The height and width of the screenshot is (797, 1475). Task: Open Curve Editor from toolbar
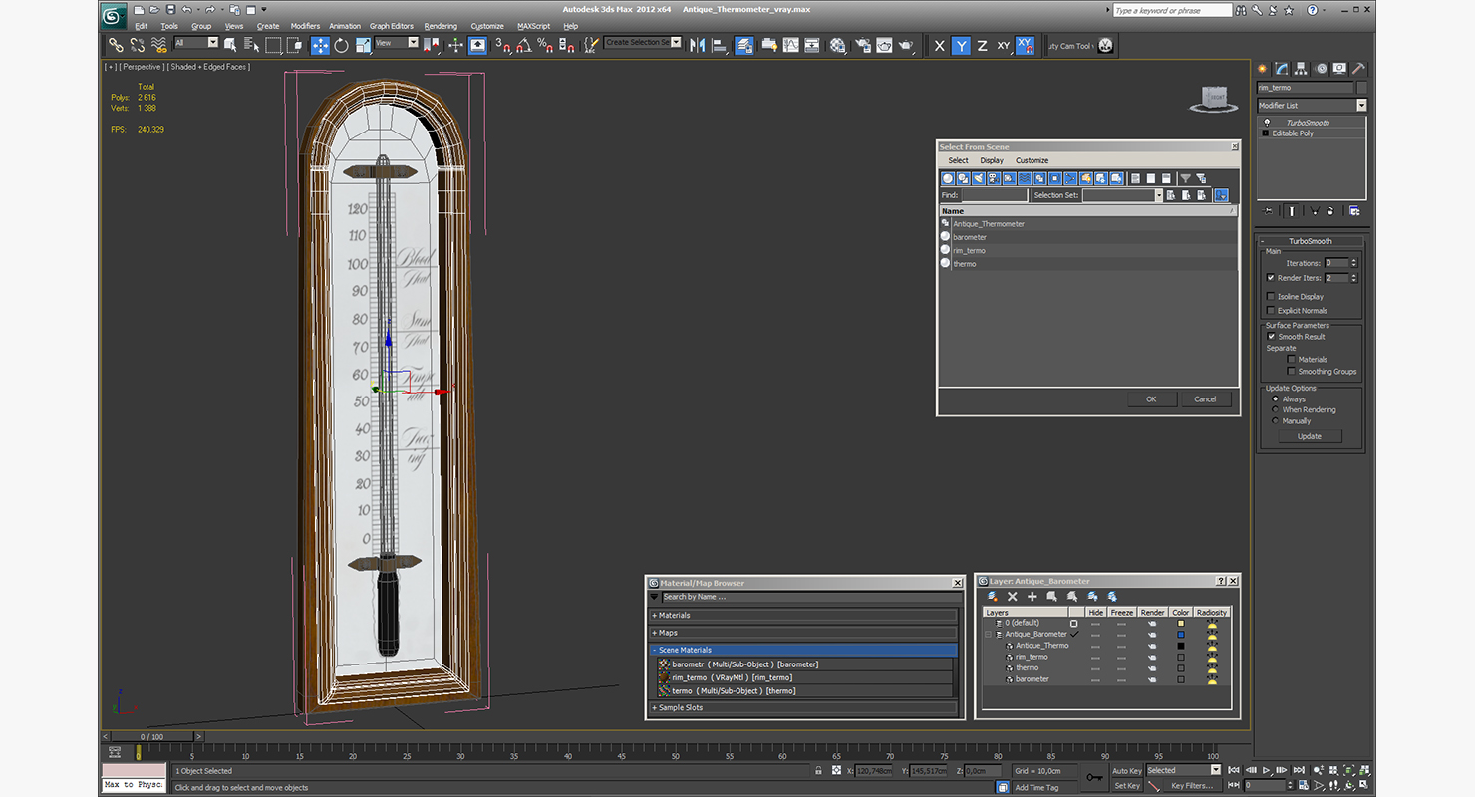click(x=791, y=45)
